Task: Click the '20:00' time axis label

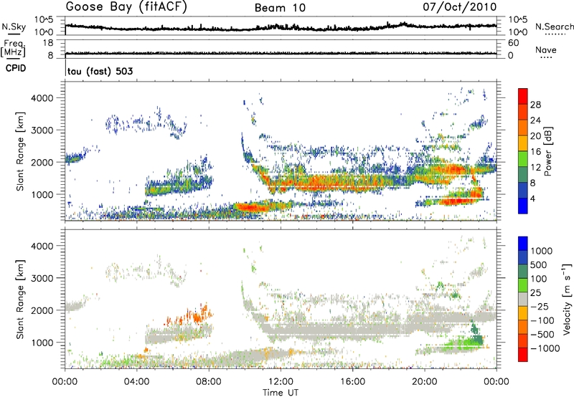Action: tap(424, 382)
